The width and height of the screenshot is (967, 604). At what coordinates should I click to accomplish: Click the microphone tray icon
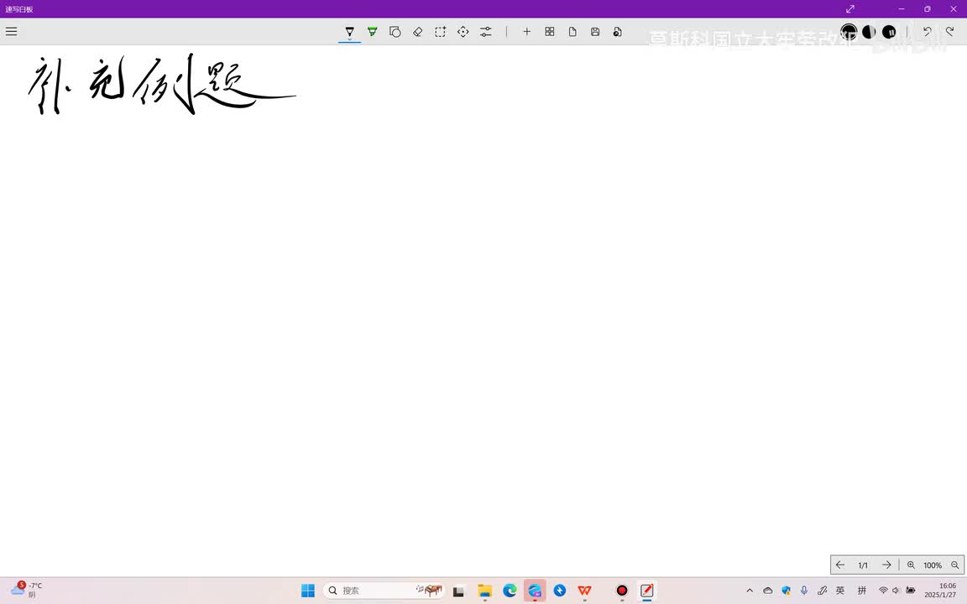(804, 591)
